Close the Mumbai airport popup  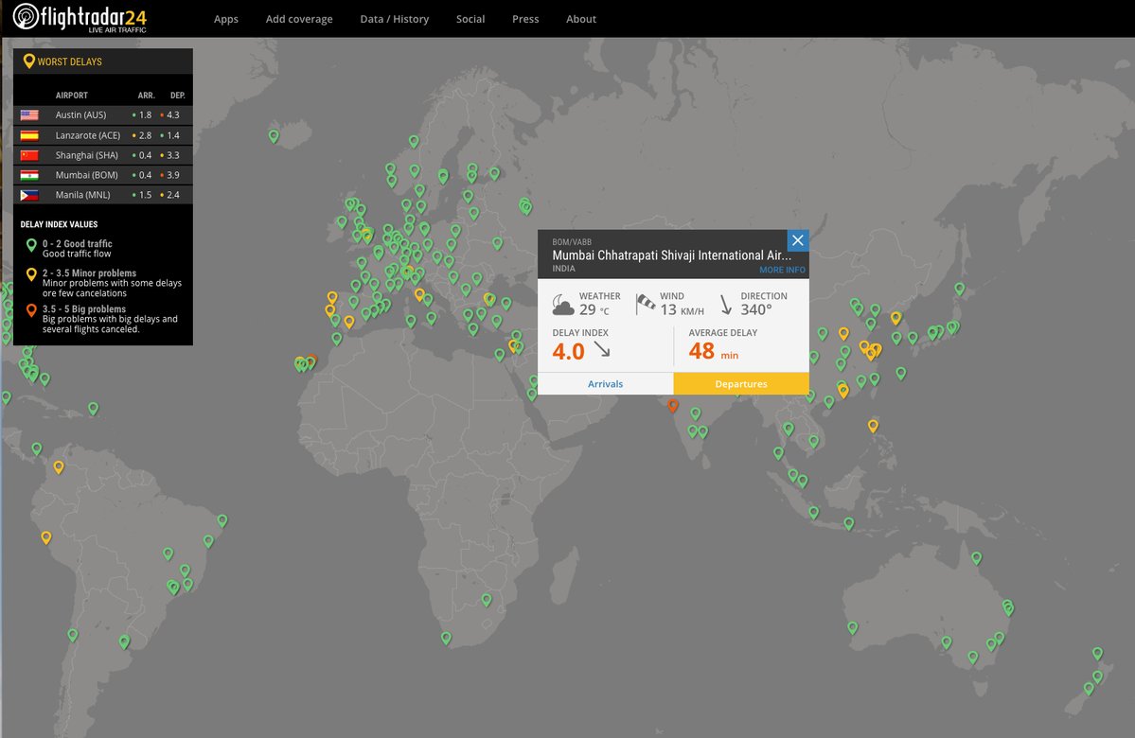tap(797, 240)
